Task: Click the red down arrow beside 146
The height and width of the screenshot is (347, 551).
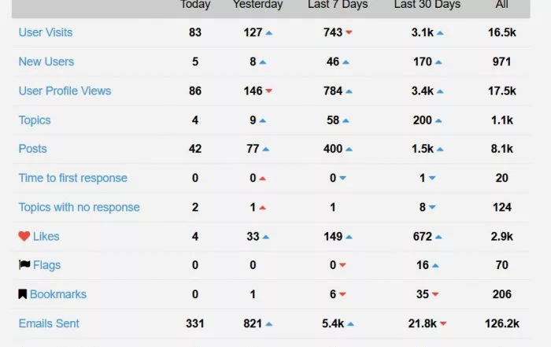Action: (269, 91)
